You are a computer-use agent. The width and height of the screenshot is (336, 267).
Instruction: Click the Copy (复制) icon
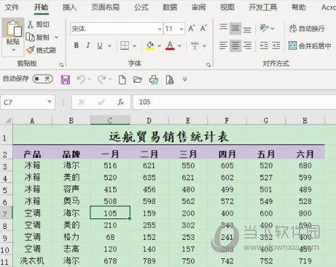coord(30,37)
